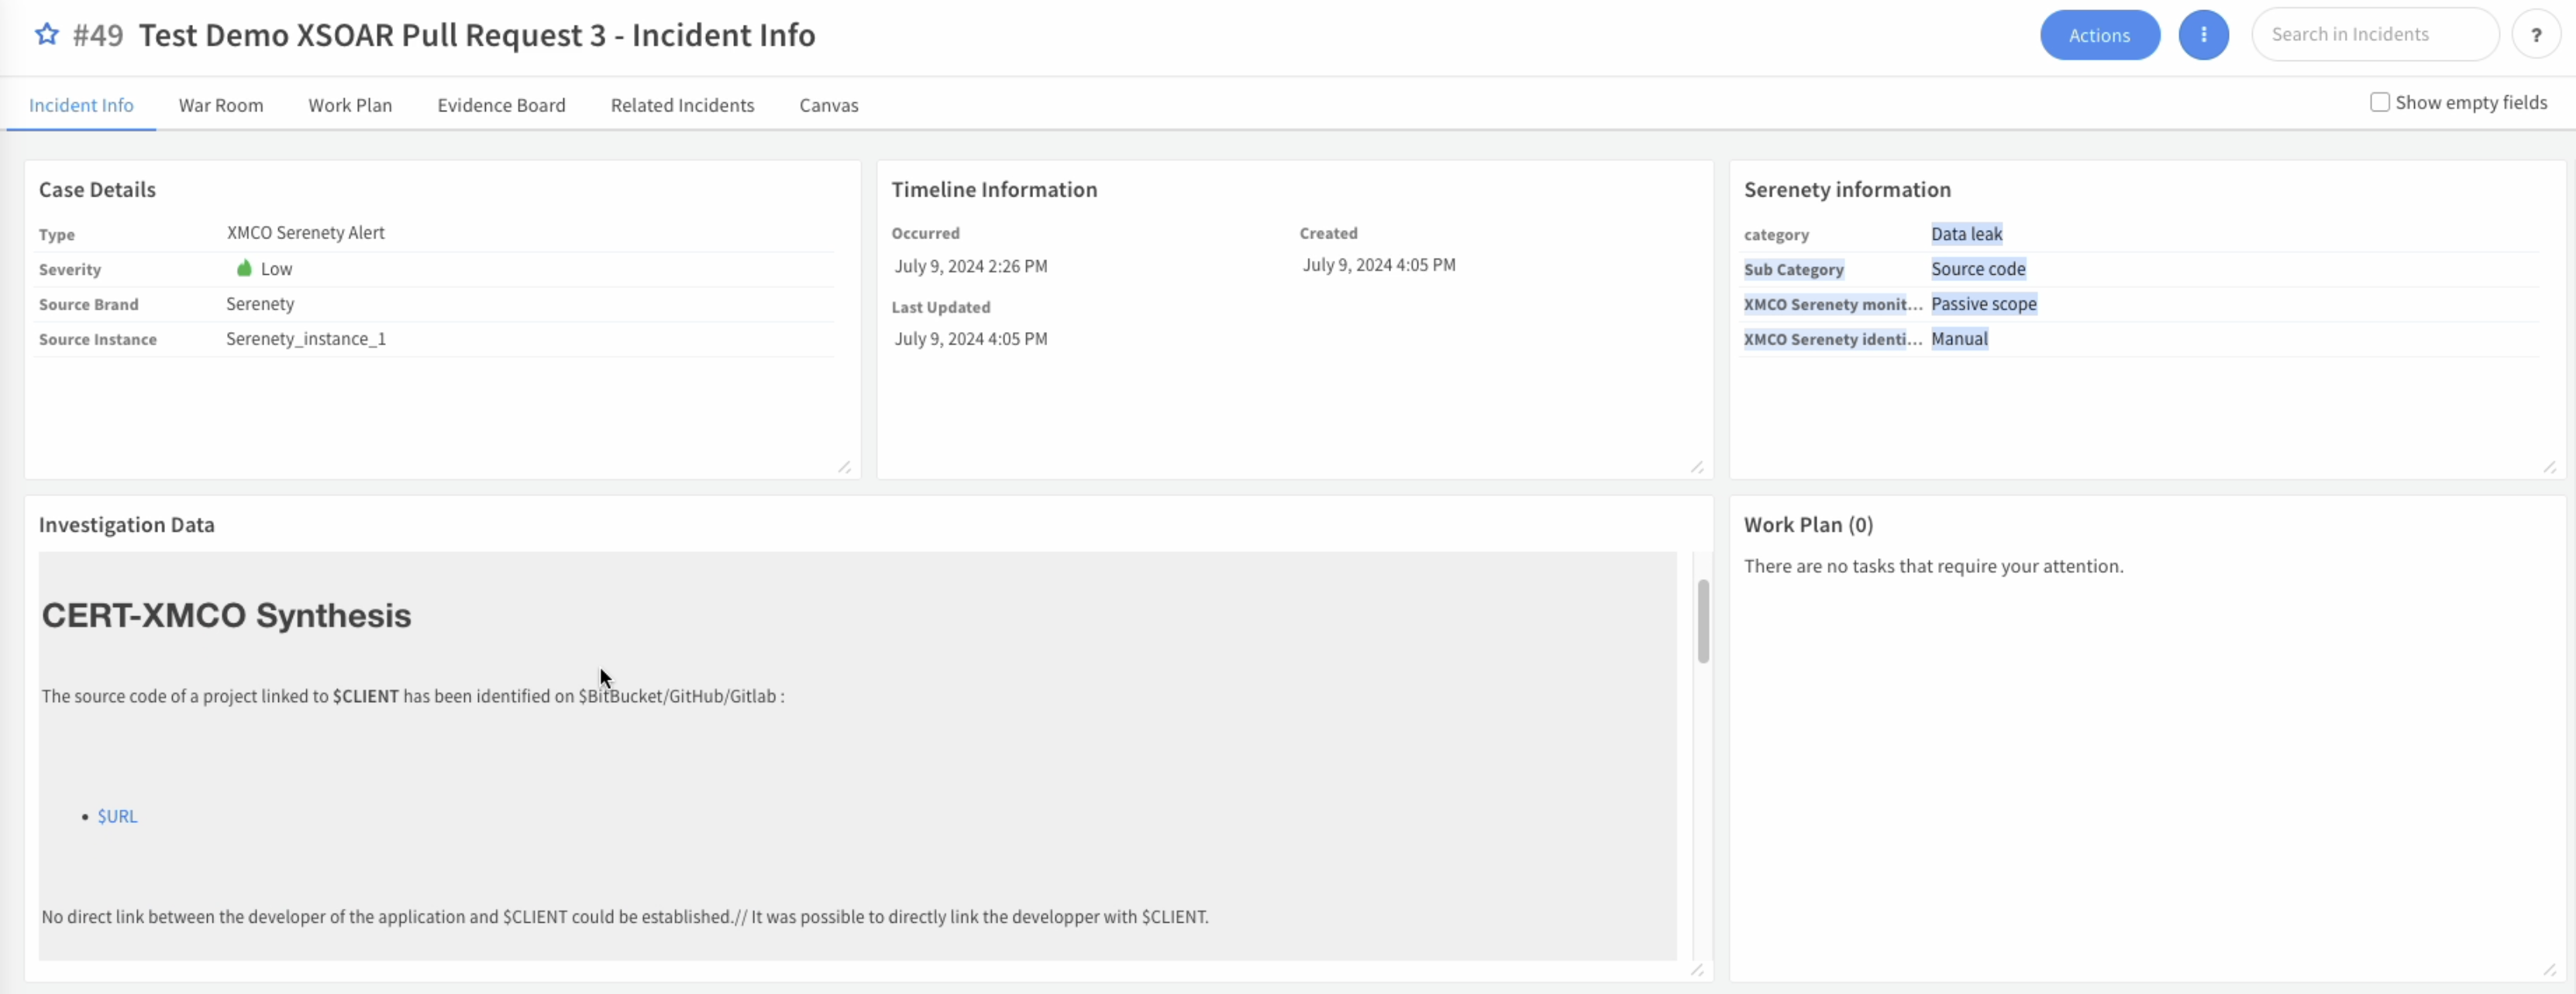Open the Work Plan tab
Screen dimensions: 2576x994
point(350,105)
